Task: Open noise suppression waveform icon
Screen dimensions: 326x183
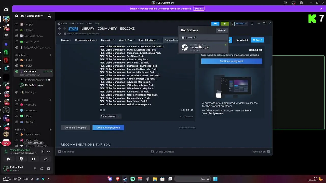Action: click(x=42, y=151)
